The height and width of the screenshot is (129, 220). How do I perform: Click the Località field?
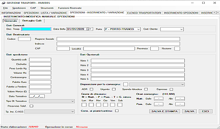pyautogui.click(x=109, y=49)
